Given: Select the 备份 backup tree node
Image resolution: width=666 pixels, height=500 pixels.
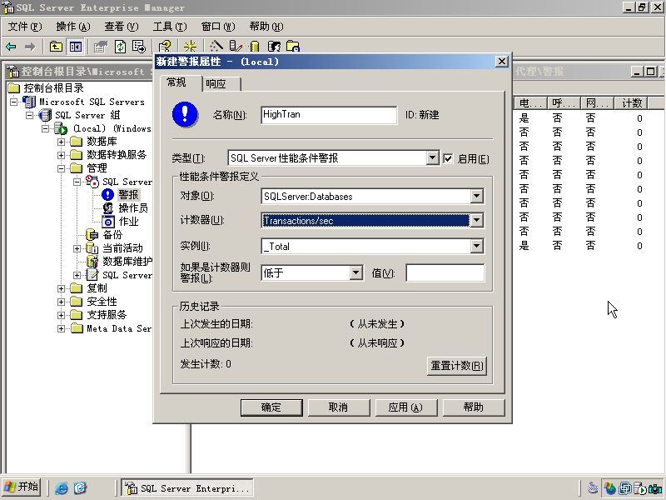Looking at the screenshot, I should tap(112, 235).
